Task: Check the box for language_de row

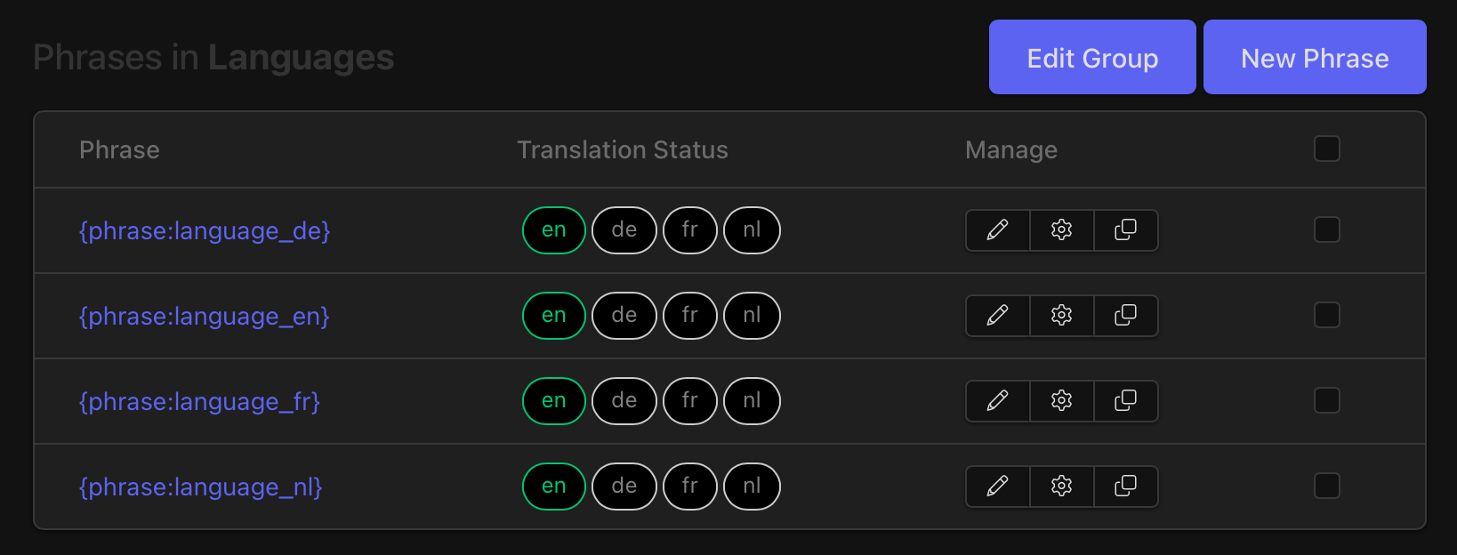Action: click(1327, 229)
